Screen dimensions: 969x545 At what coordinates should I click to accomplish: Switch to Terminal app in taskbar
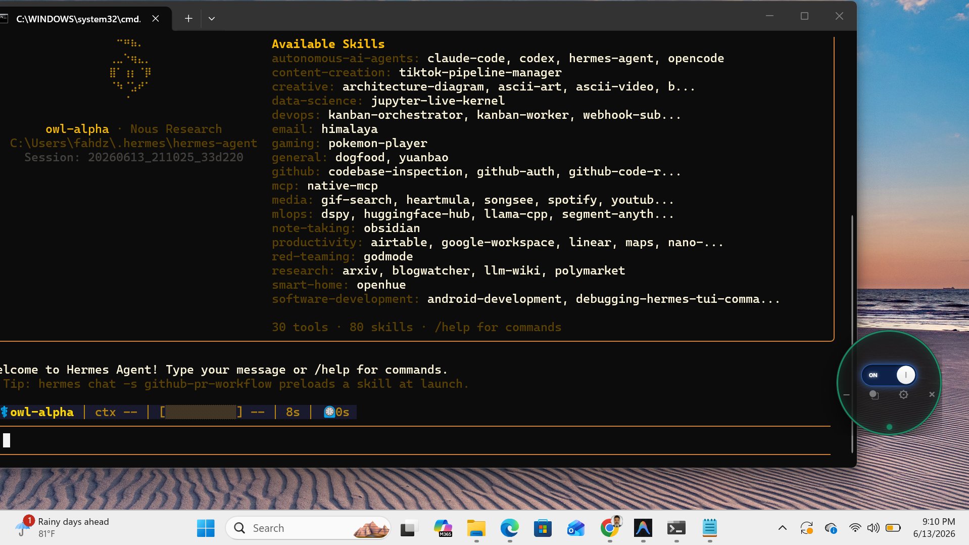[x=676, y=528]
